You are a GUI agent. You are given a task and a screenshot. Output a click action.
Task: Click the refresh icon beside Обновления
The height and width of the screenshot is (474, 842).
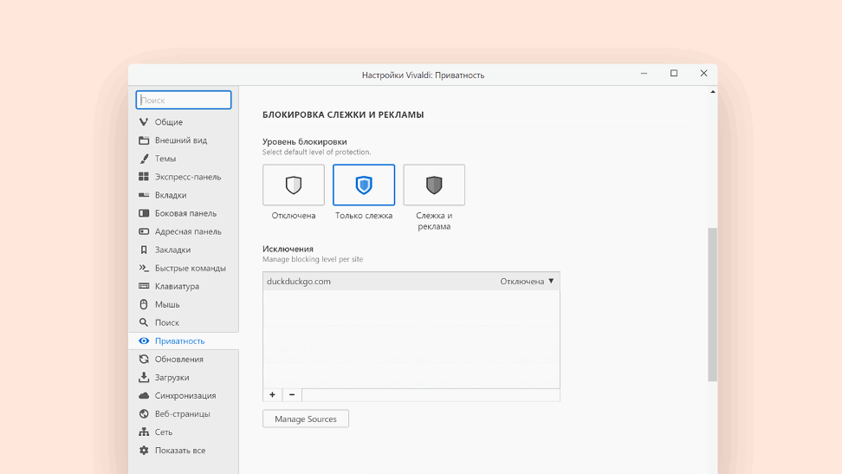144,359
